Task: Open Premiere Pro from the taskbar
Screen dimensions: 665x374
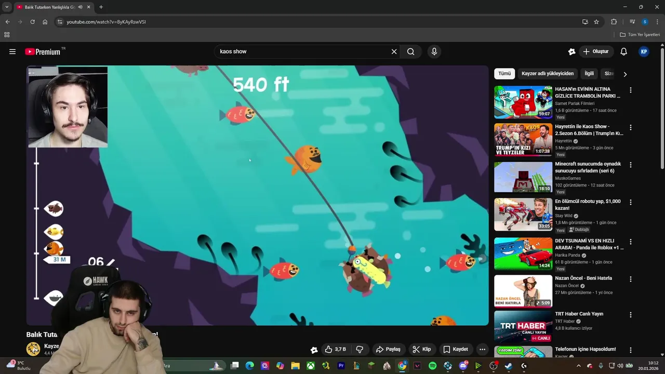Action: (x=341, y=366)
